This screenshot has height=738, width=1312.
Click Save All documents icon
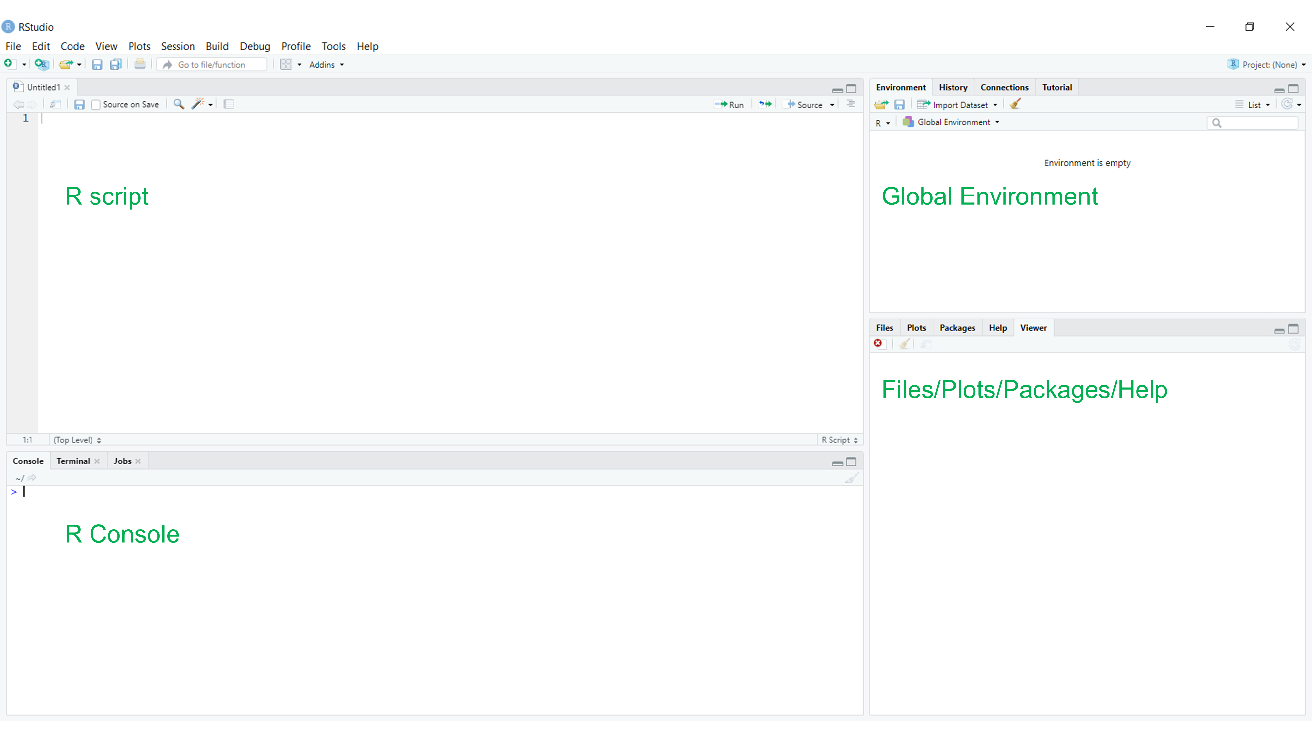pos(115,64)
